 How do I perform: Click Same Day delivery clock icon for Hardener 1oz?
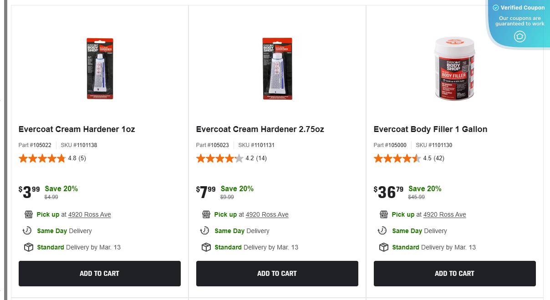click(x=27, y=231)
